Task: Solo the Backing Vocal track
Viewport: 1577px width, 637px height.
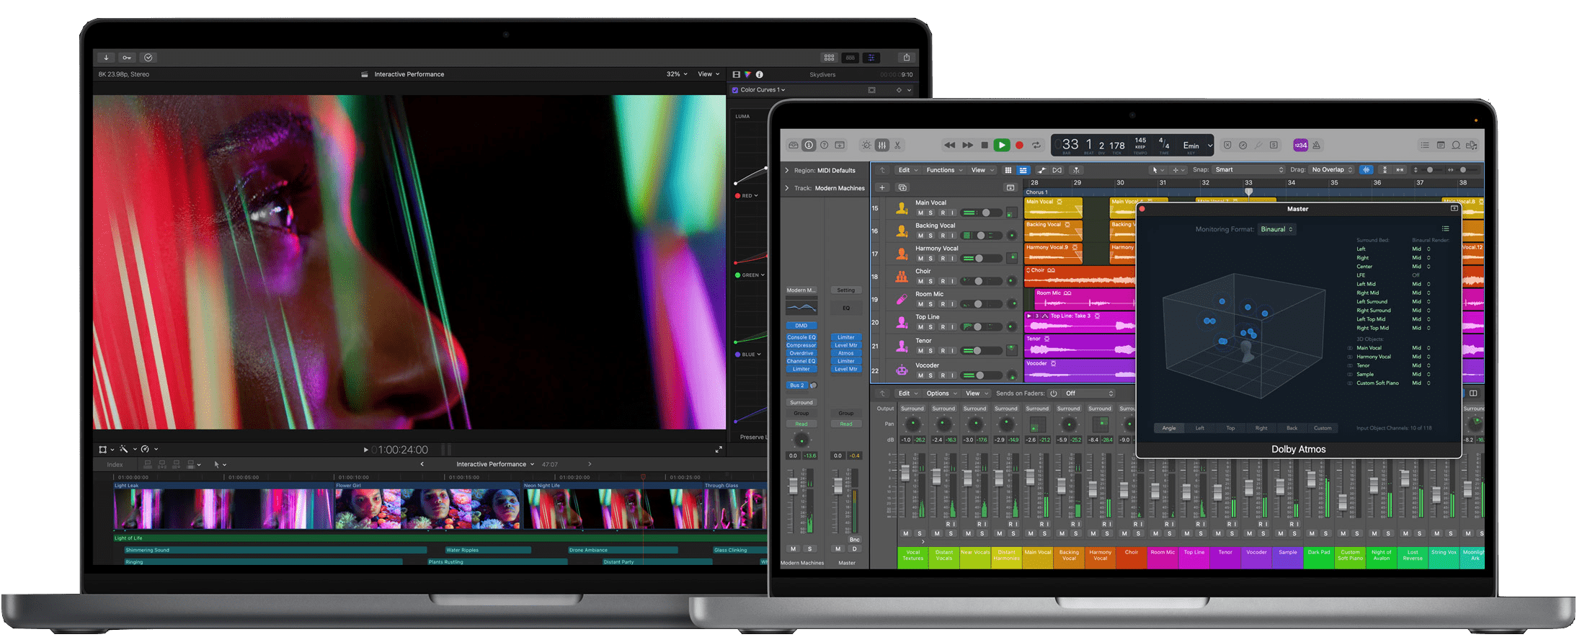Action: pos(930,236)
